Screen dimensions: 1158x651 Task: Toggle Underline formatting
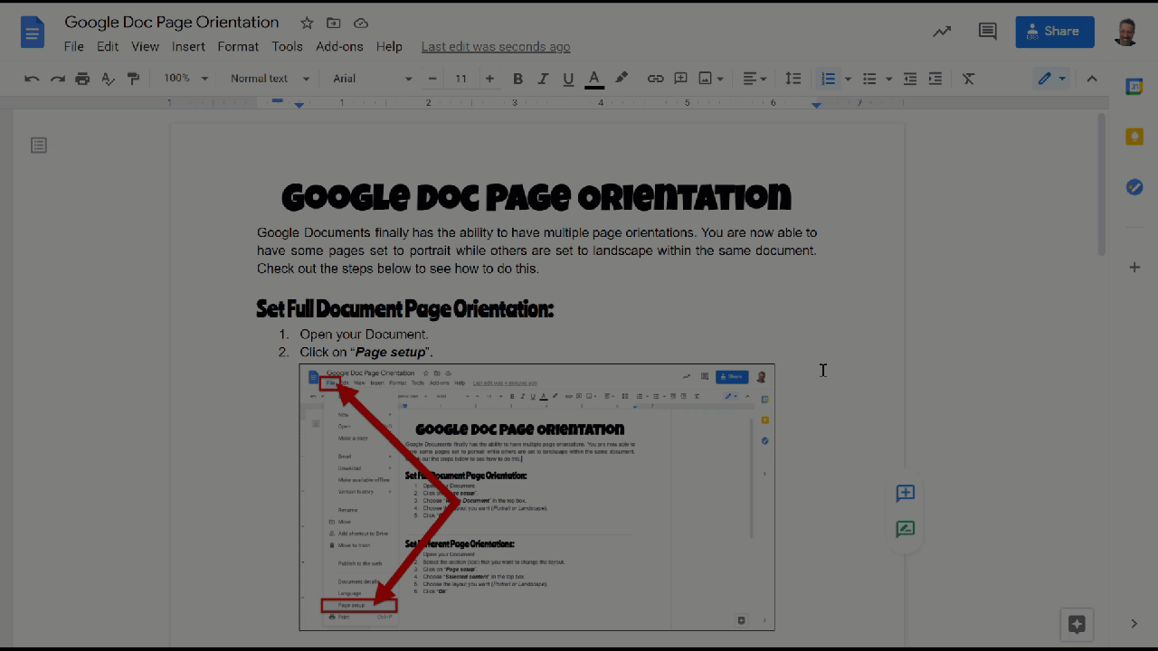(x=568, y=79)
